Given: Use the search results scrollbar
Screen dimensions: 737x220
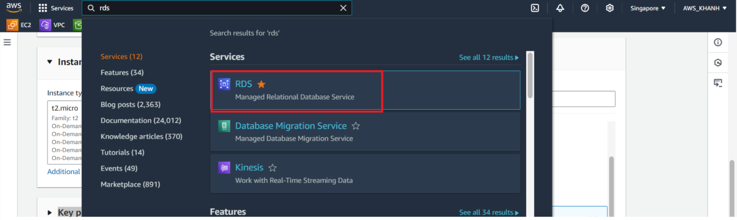Looking at the screenshot, I should coord(530,75).
